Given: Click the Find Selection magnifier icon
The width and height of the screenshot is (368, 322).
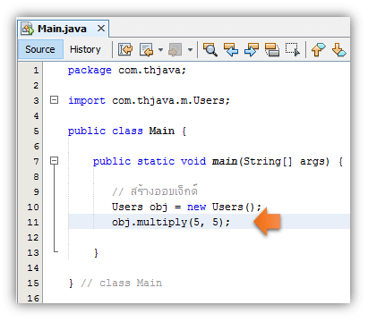Looking at the screenshot, I should (210, 49).
